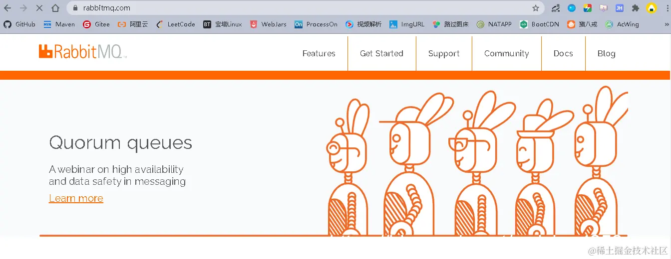The image size is (671, 259).
Task: Click the Quorum queues heading
Action: 120,143
